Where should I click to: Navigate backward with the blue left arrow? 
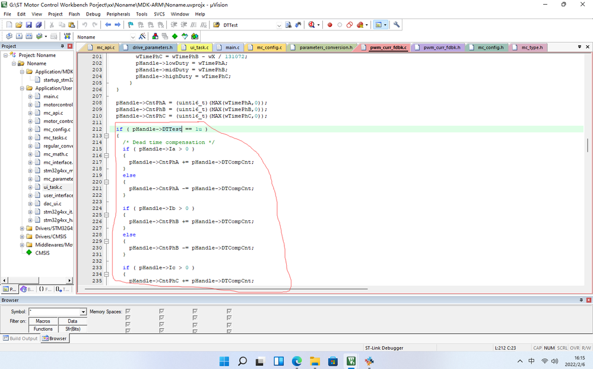click(108, 25)
